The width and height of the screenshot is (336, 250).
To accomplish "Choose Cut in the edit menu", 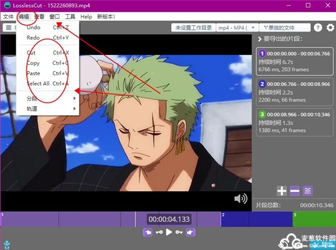I will pos(48,53).
